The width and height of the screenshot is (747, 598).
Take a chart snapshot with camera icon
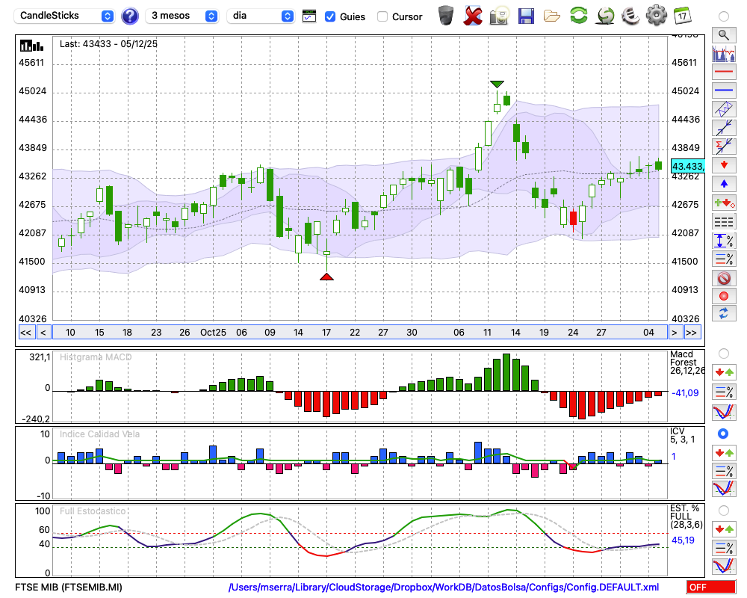pos(499,16)
